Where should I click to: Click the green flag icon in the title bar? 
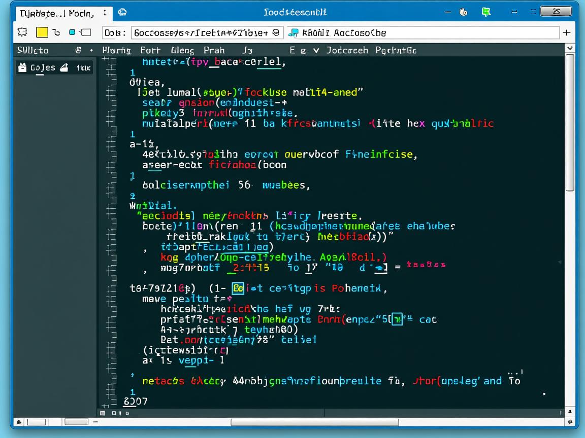click(486, 12)
